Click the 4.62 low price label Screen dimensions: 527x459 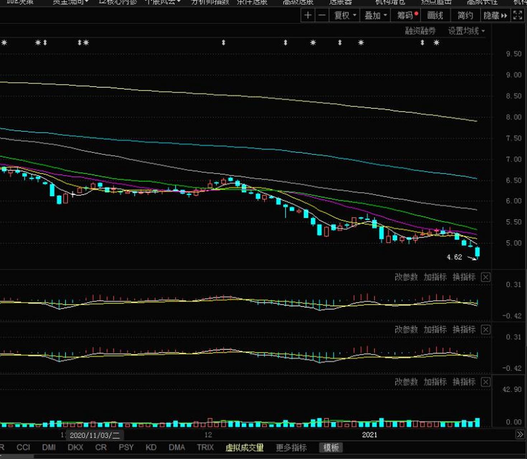pos(454,257)
